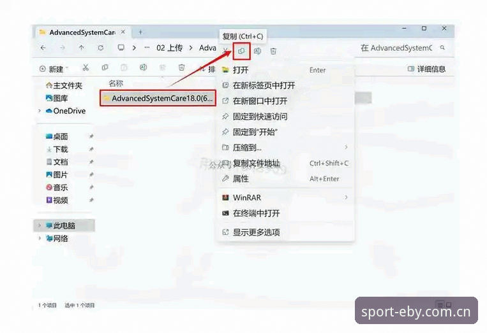487x333 pixels.
Task: Click the search magnifier icon
Action: pos(442,48)
